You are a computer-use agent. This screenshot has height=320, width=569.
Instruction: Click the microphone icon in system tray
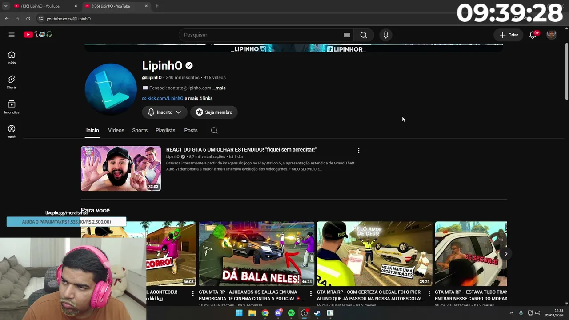(521, 313)
